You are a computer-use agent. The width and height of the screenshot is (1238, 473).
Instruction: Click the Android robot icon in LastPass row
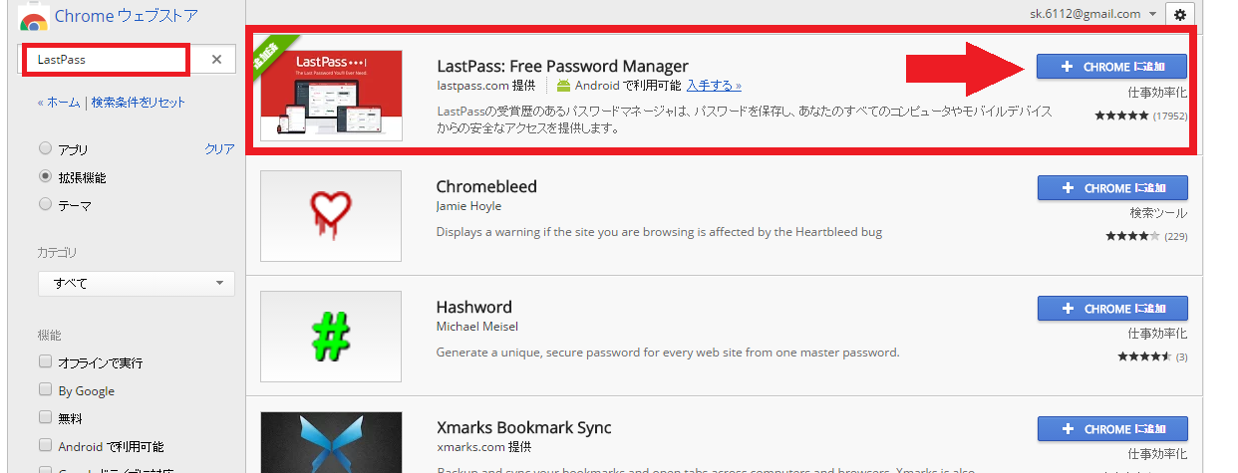tap(564, 86)
